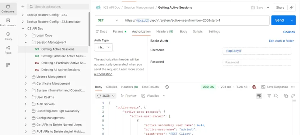
Task: Open the request Settings tab
Action: point(214,31)
